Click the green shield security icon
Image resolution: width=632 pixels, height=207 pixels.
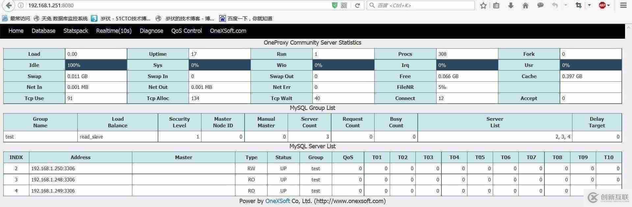(334, 5)
